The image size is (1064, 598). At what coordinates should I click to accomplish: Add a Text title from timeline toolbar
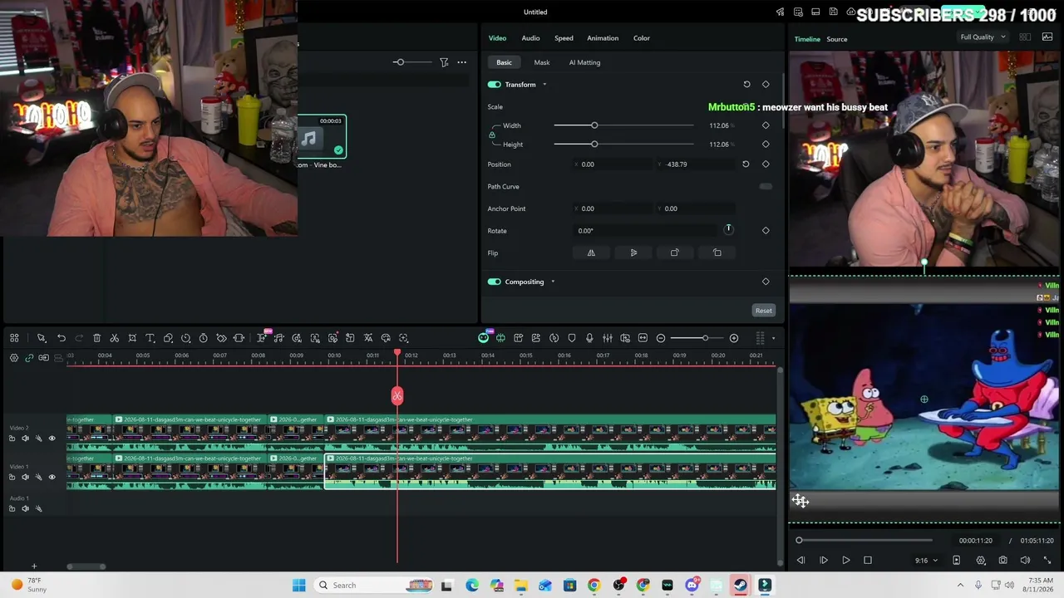150,338
